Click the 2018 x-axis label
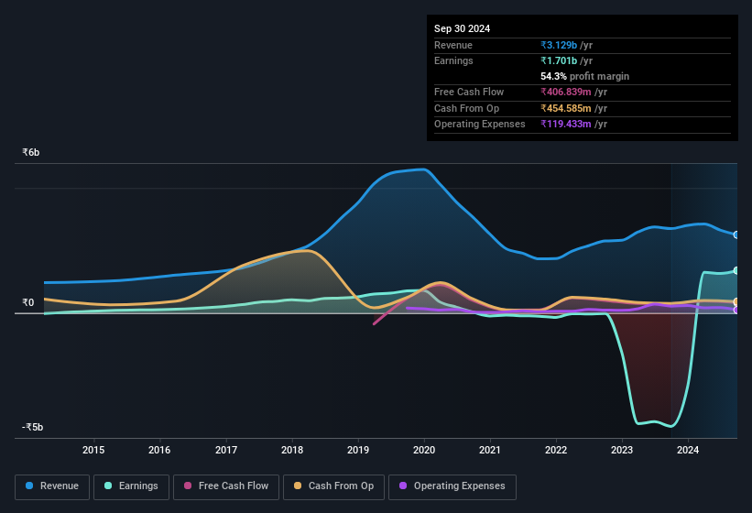The image size is (752, 513). 292,450
